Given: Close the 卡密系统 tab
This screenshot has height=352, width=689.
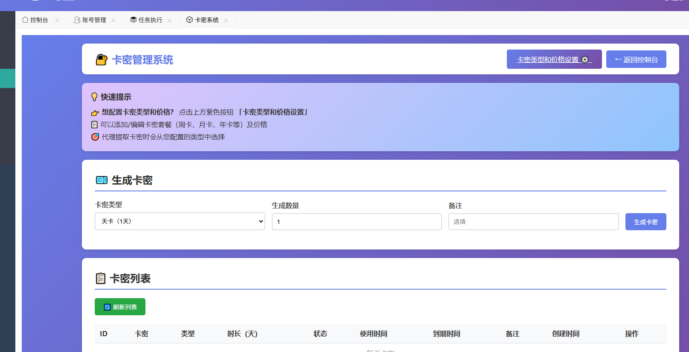Looking at the screenshot, I should pos(226,20).
